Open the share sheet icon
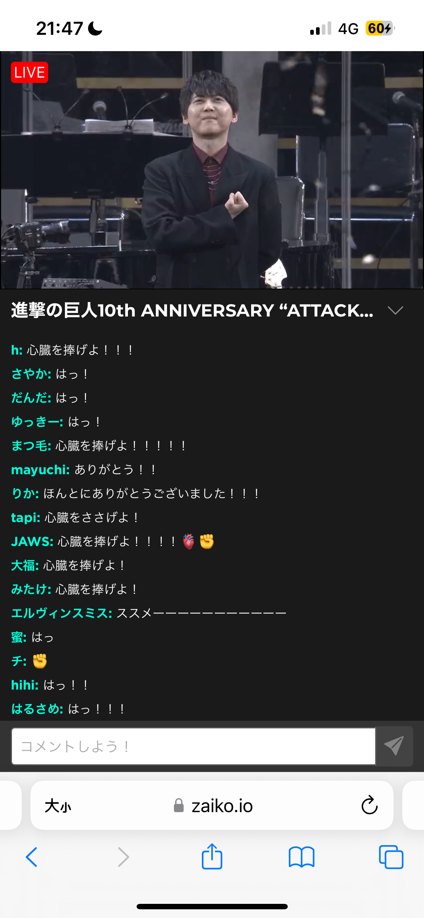The image size is (424, 918). (x=212, y=856)
